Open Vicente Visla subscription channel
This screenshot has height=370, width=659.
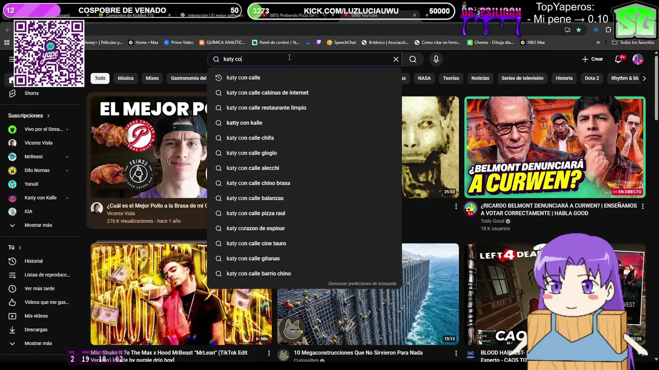pos(39,143)
